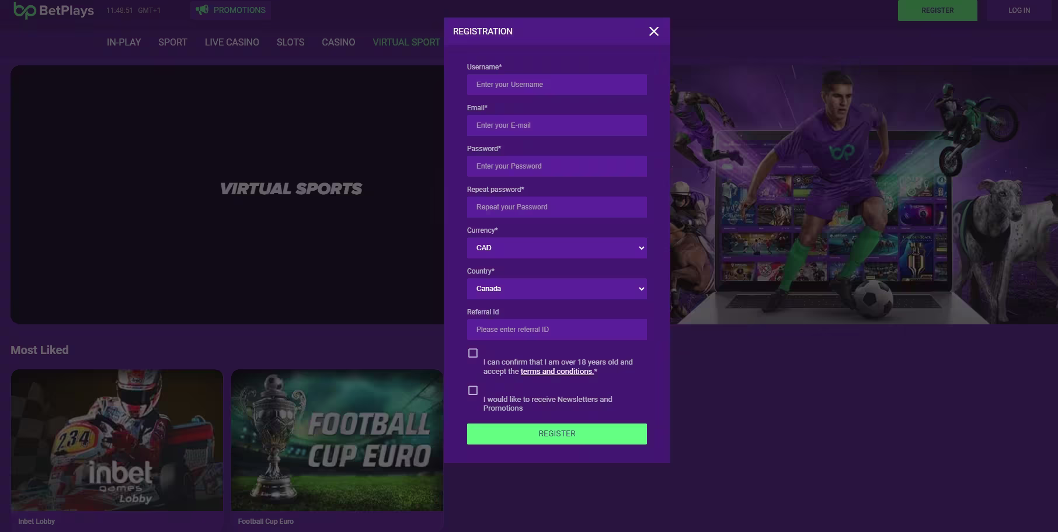Open the terms and conditions link
Image resolution: width=1058 pixels, height=532 pixels.
[x=557, y=371]
